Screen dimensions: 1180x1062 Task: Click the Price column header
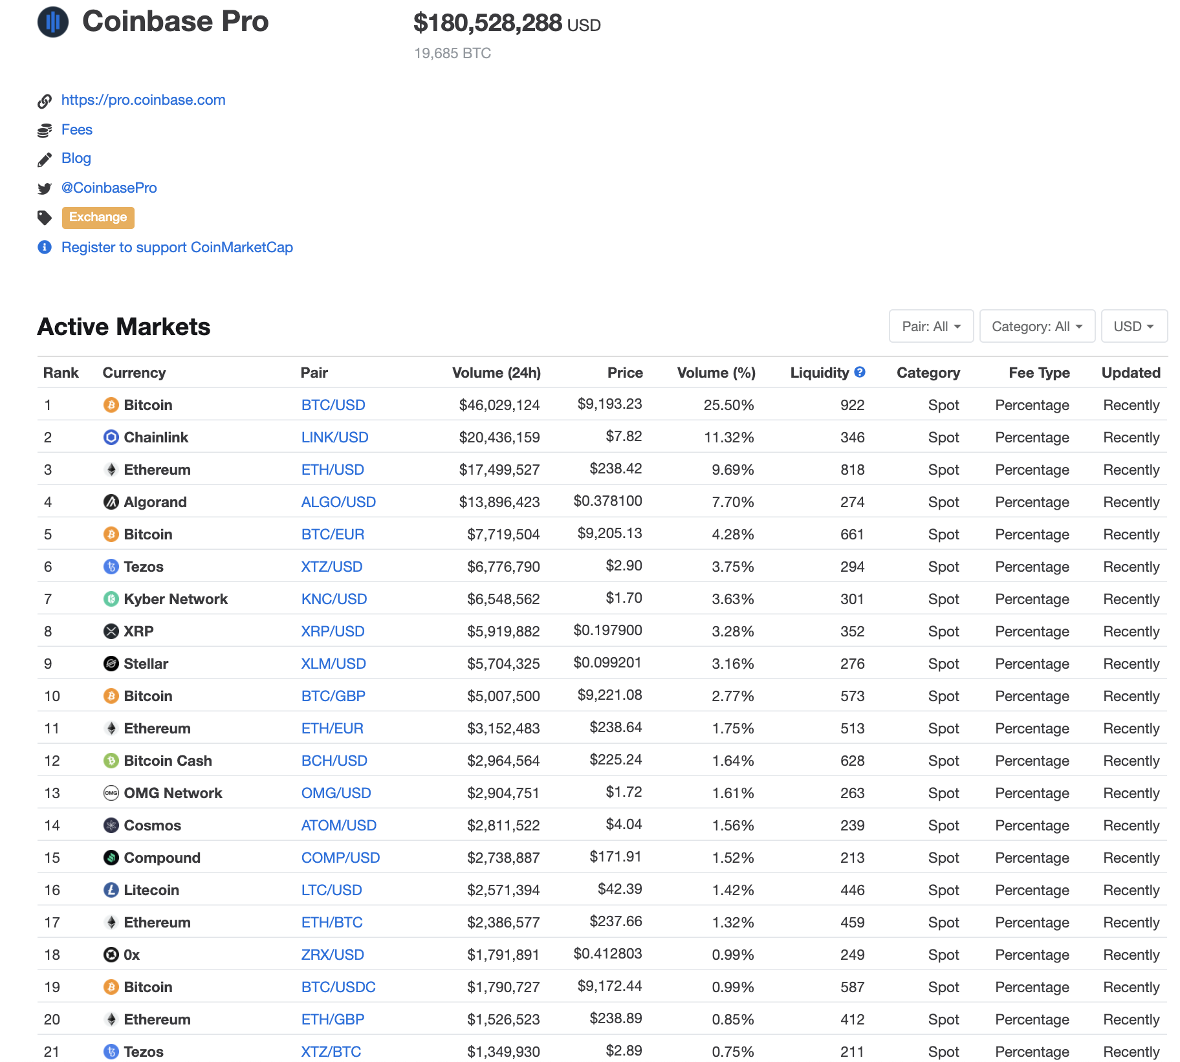625,373
